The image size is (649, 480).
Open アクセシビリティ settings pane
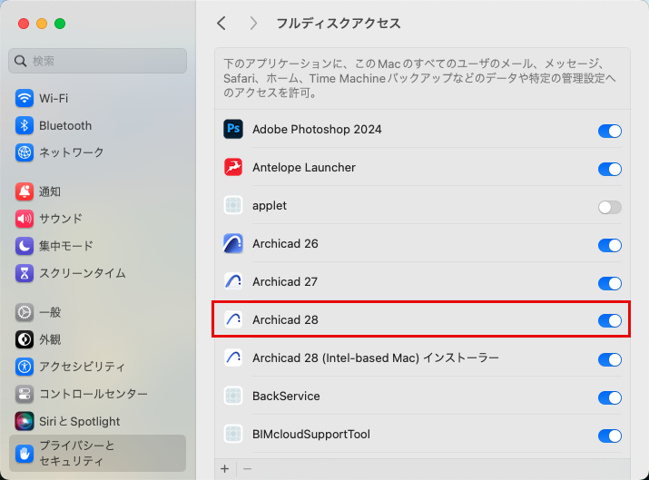tap(98, 367)
